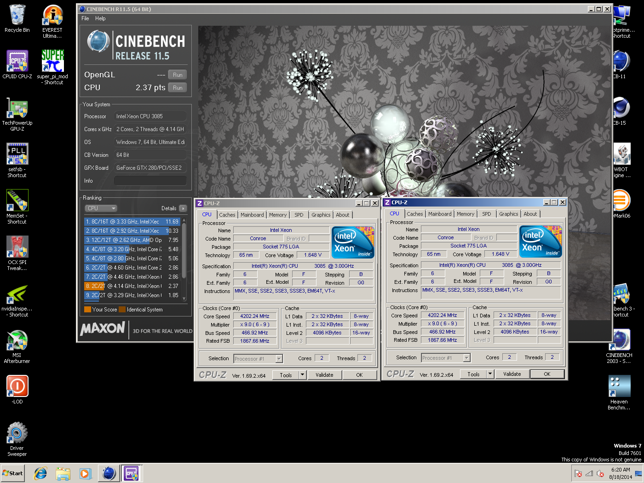Image resolution: width=644 pixels, height=483 pixels.
Task: Open Heaven Benchmark desktop icon
Action: coord(619,393)
